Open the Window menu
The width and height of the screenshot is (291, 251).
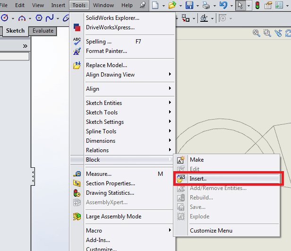103,5
